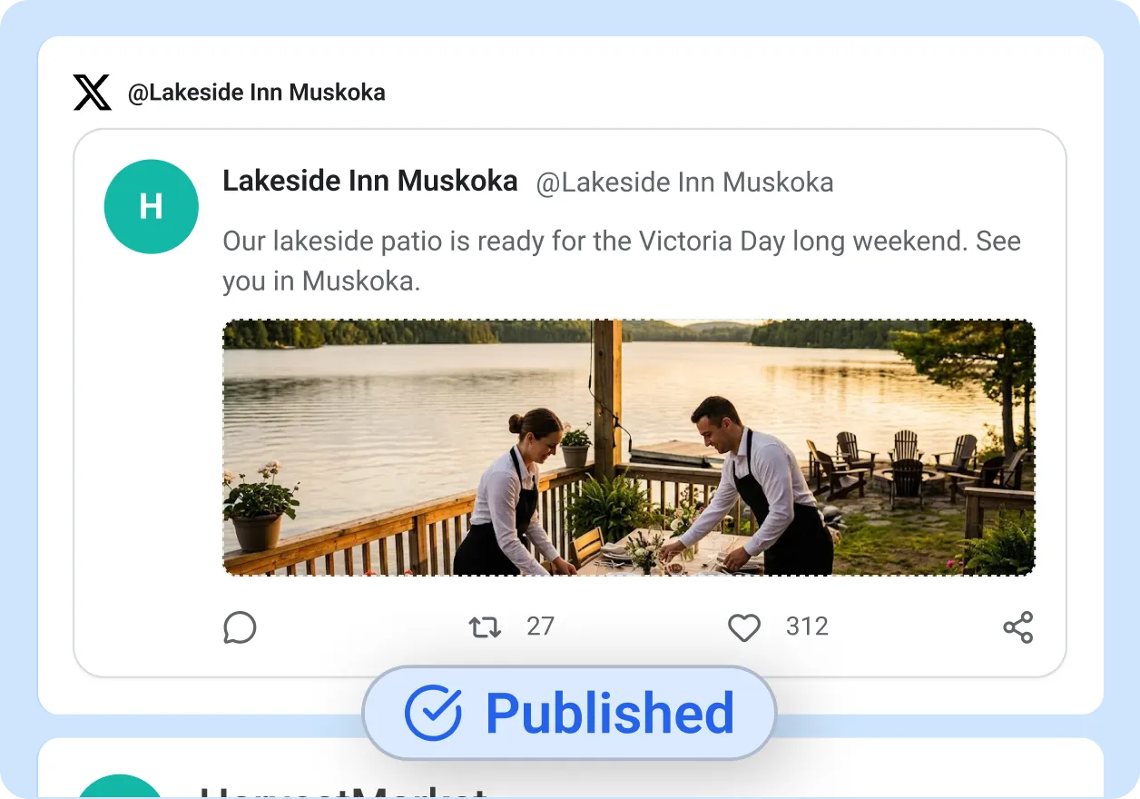Click the blue checkmark inside Published badge

coord(434,712)
